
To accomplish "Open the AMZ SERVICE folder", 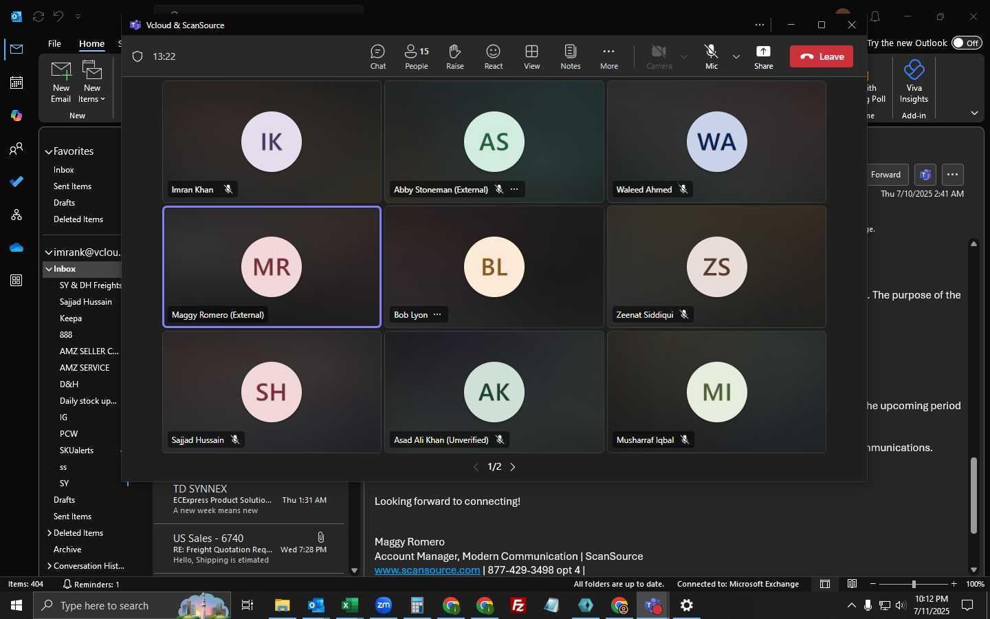I will (85, 368).
